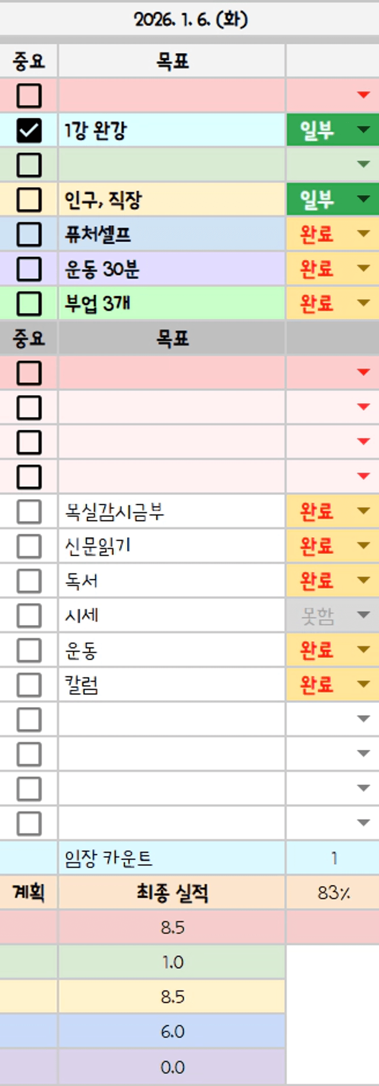This screenshot has height=1086, width=379.
Task: Expand the 완료 dropdown for 목실감시금부
Action: 363,511
